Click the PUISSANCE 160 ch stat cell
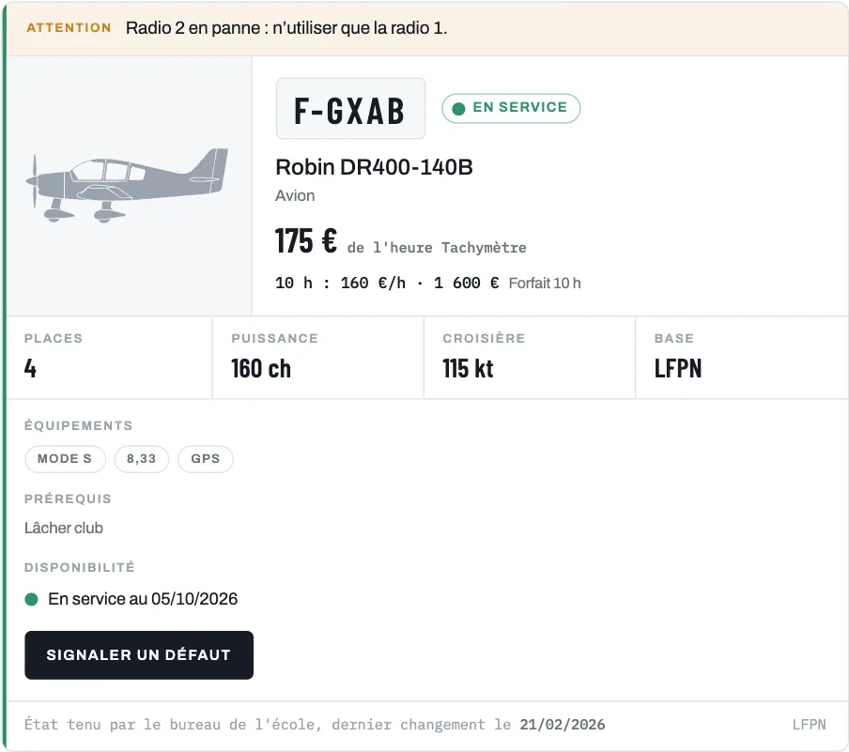Viewport: 849px width, 752px height. coord(318,358)
